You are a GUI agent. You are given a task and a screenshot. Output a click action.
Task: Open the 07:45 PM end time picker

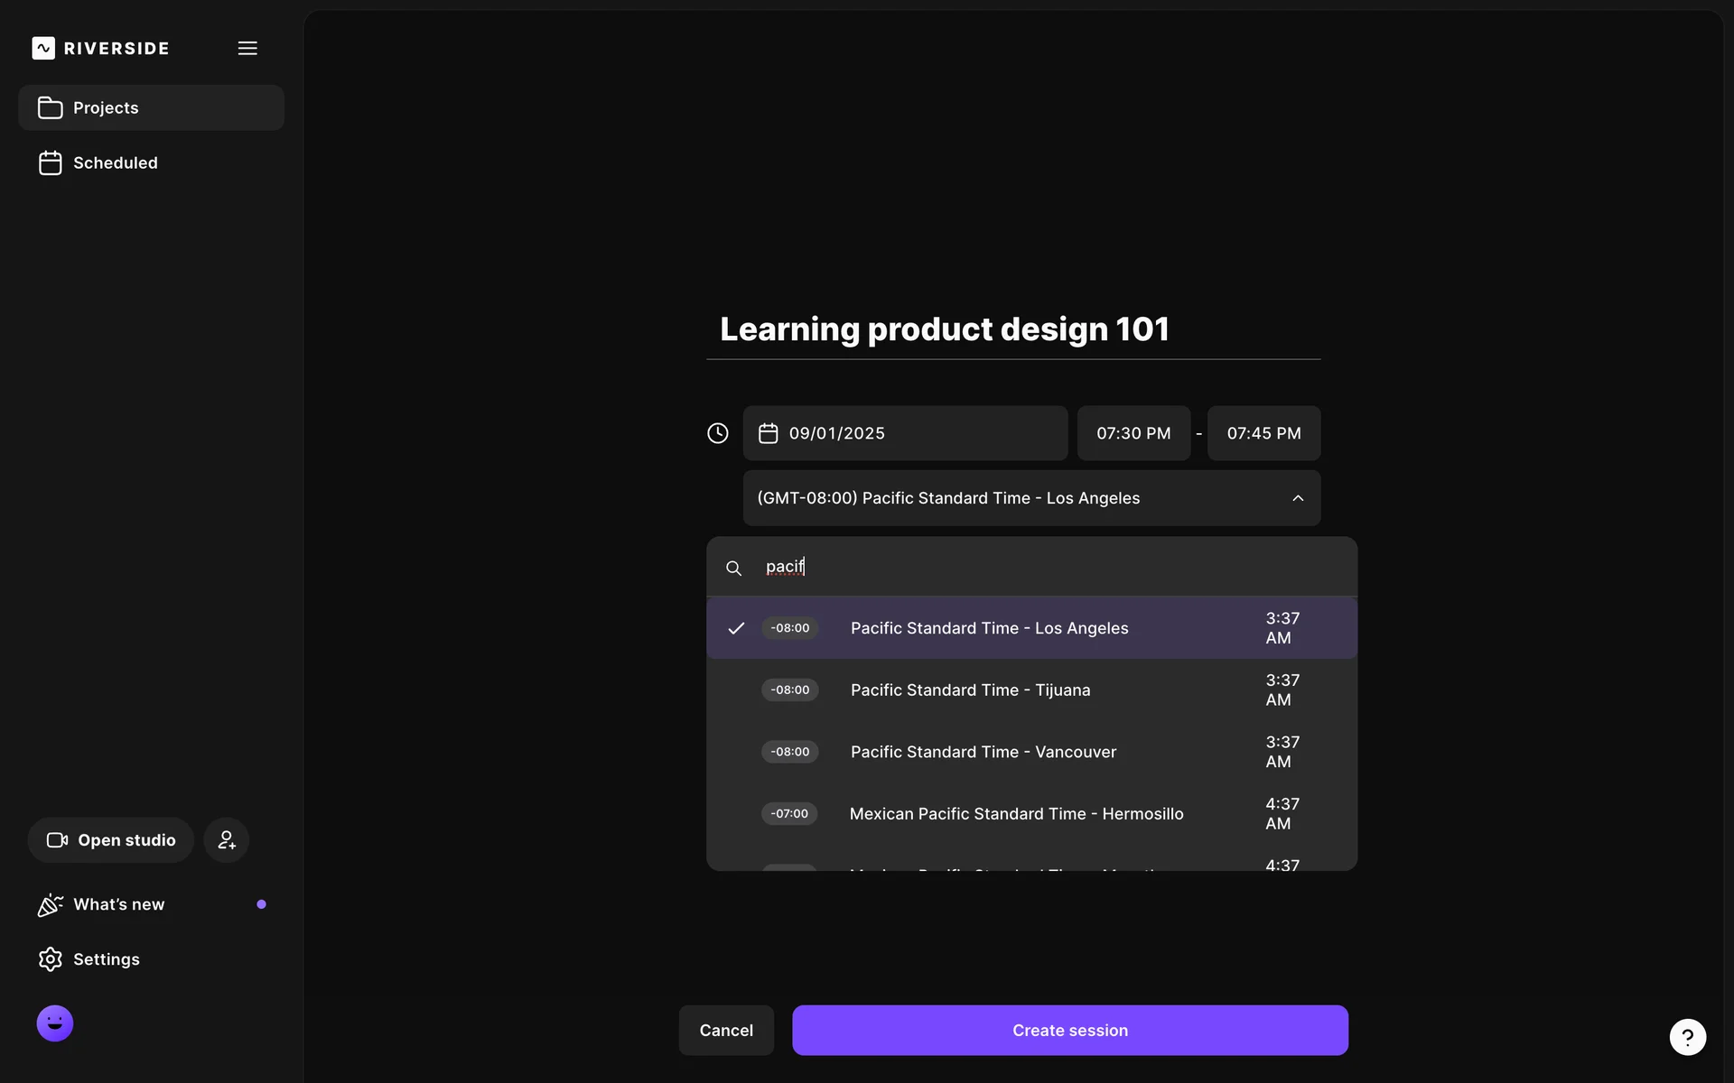coord(1263,433)
